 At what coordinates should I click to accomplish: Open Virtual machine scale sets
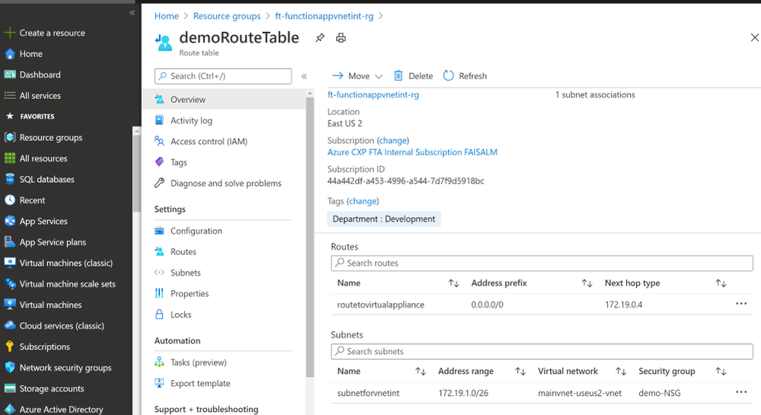coord(67,283)
